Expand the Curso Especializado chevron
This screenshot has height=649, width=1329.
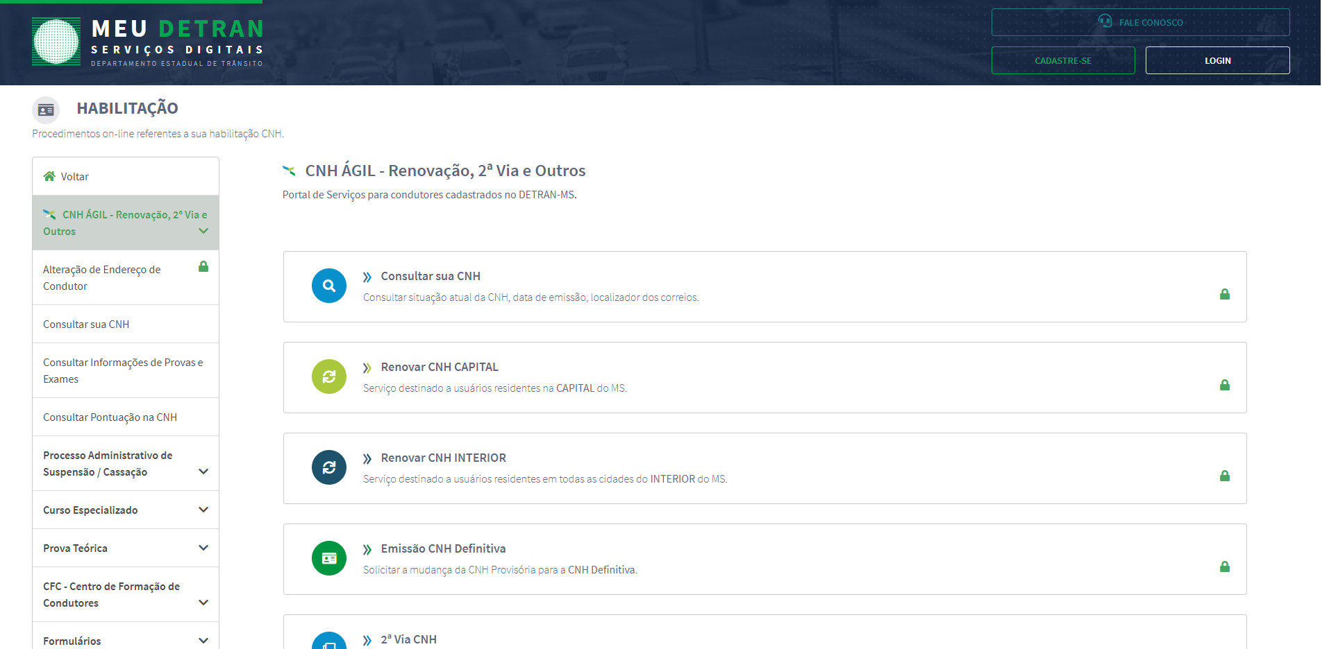tap(203, 510)
